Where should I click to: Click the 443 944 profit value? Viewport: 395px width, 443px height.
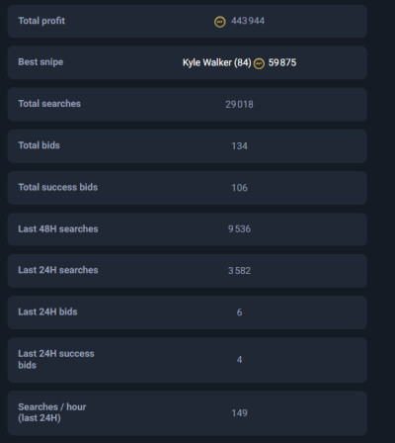248,21
